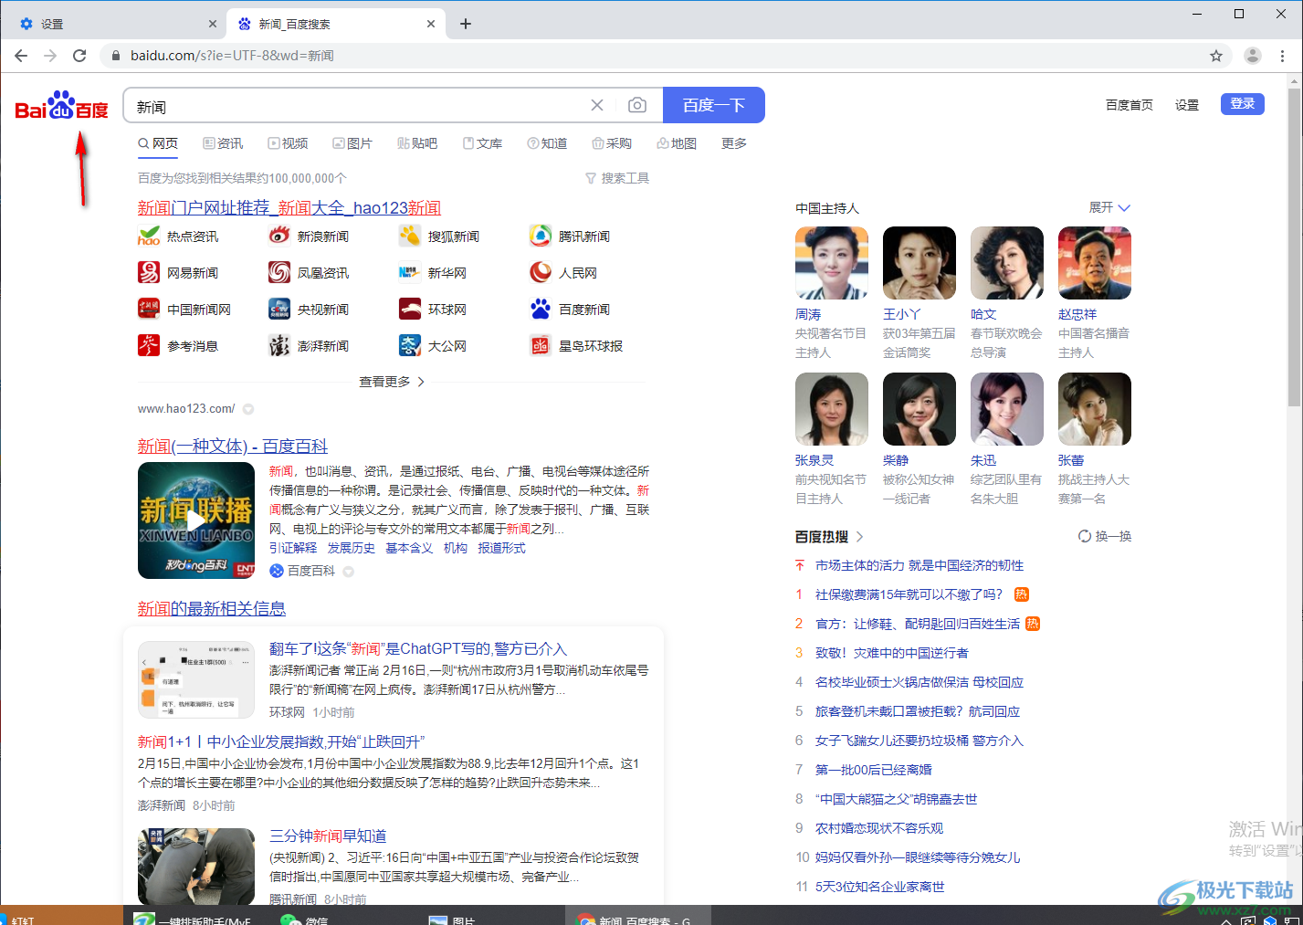The height and width of the screenshot is (925, 1303).
Task: Open 三分钟新闻早知道 article
Action: (328, 836)
